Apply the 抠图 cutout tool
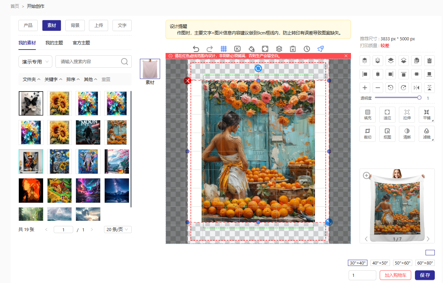The width and height of the screenshot is (443, 283). point(387,134)
